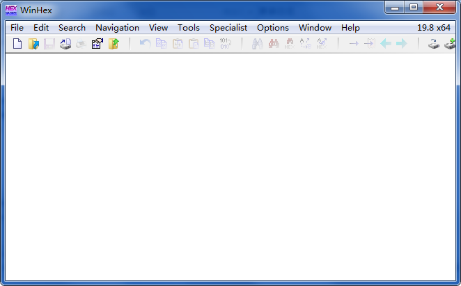This screenshot has width=461, height=286.
Task: Click the Copy Sector icon after Undo
Action: click(162, 44)
